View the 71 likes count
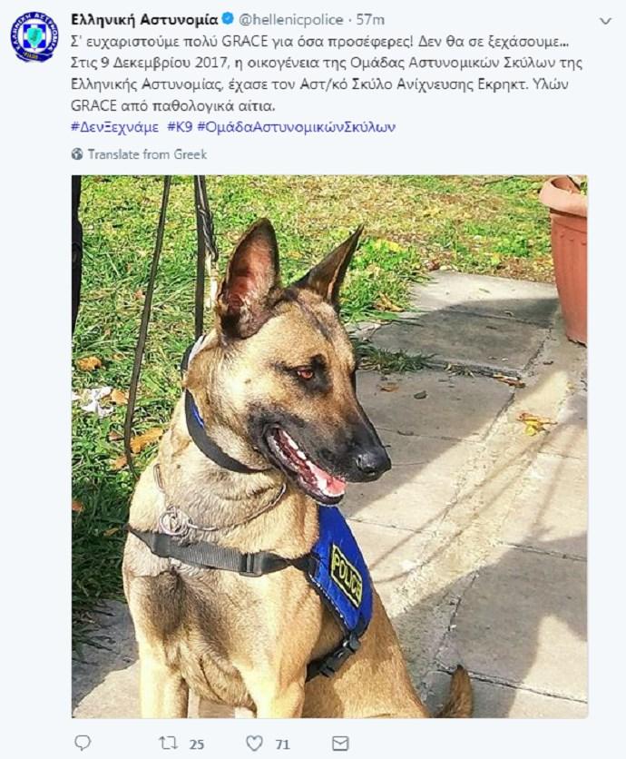This screenshot has height=759, width=626. point(282,744)
